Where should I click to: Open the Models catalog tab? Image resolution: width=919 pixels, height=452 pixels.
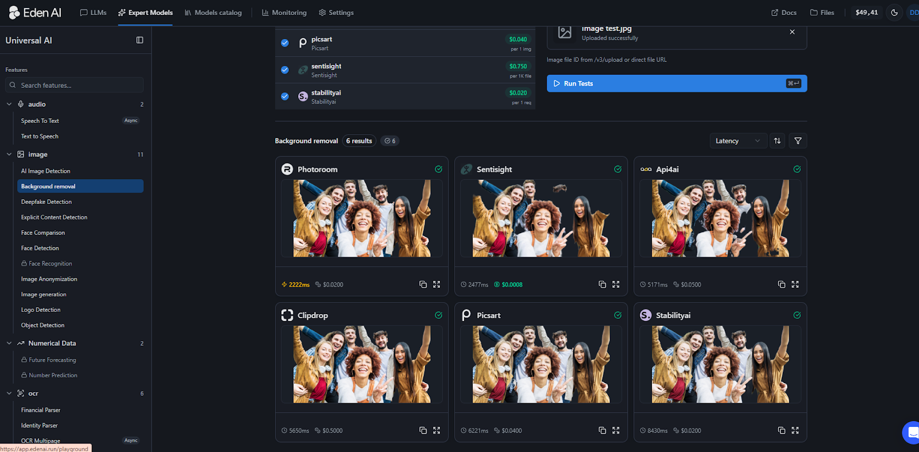click(213, 13)
